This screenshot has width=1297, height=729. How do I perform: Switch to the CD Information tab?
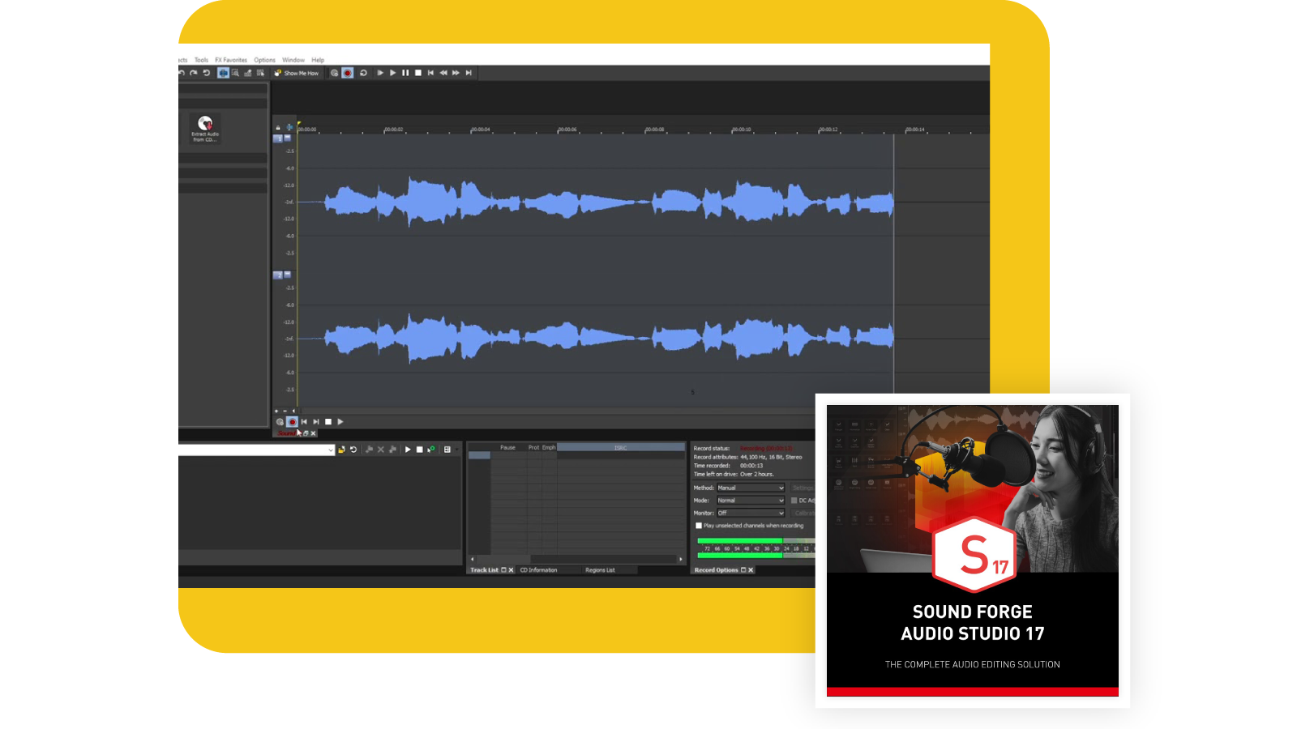[538, 570]
